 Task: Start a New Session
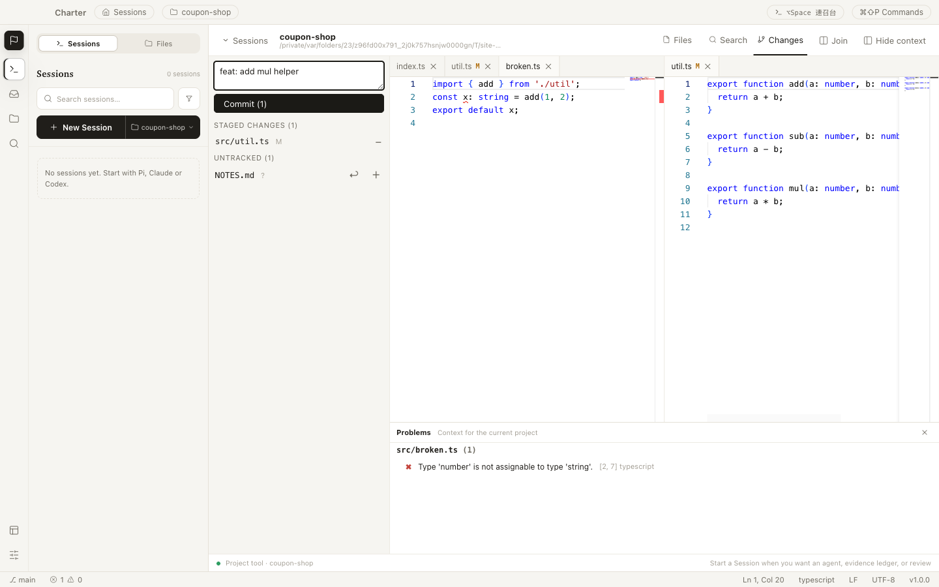[81, 127]
